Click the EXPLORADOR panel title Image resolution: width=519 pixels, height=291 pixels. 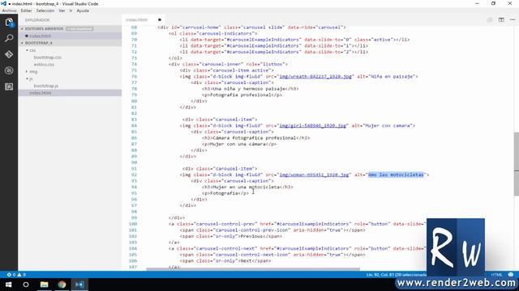37,19
